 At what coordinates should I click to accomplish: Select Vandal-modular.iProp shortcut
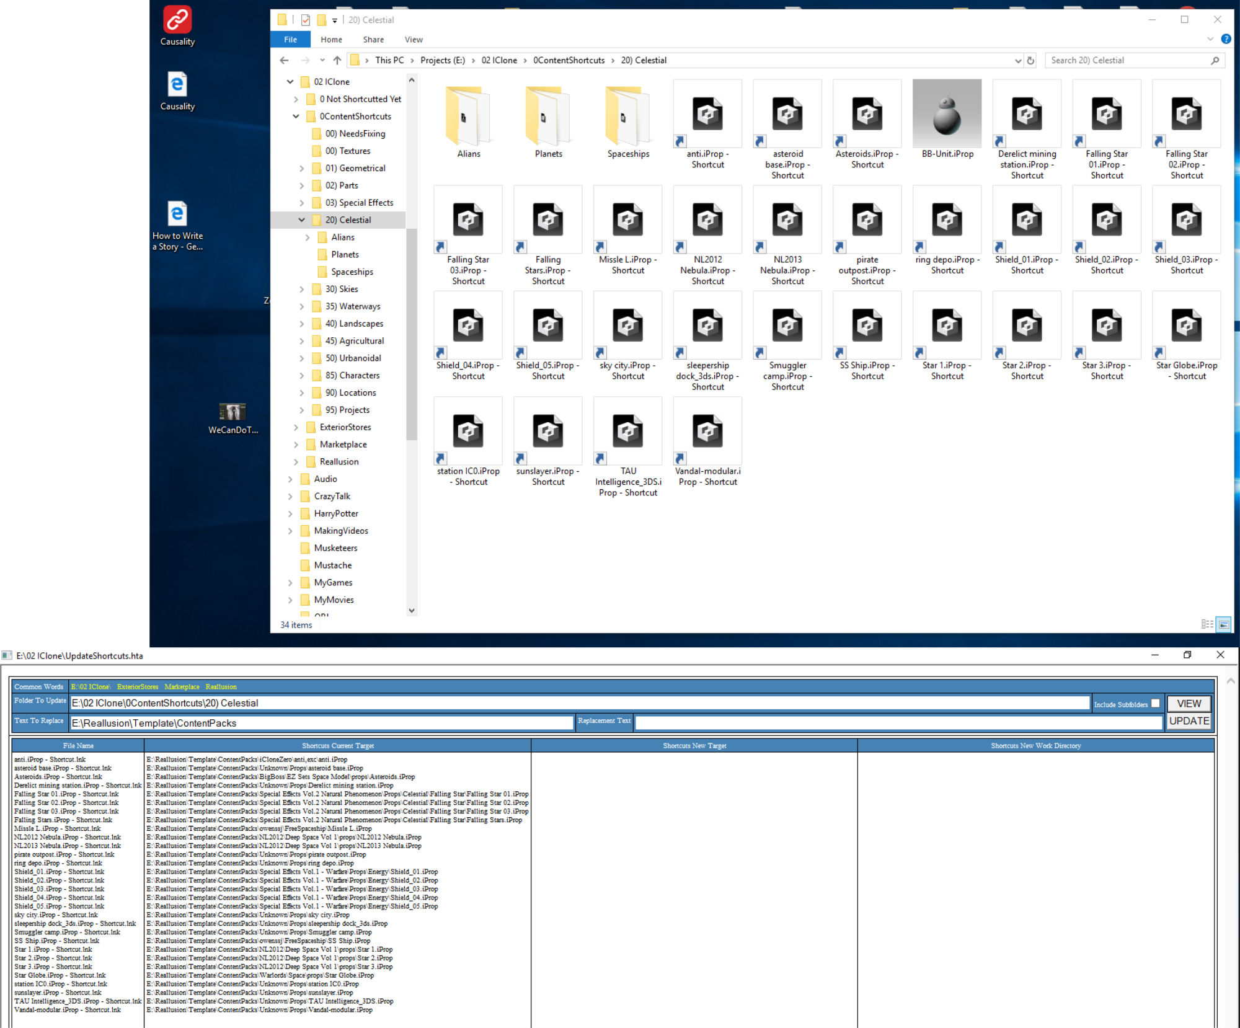[707, 443]
